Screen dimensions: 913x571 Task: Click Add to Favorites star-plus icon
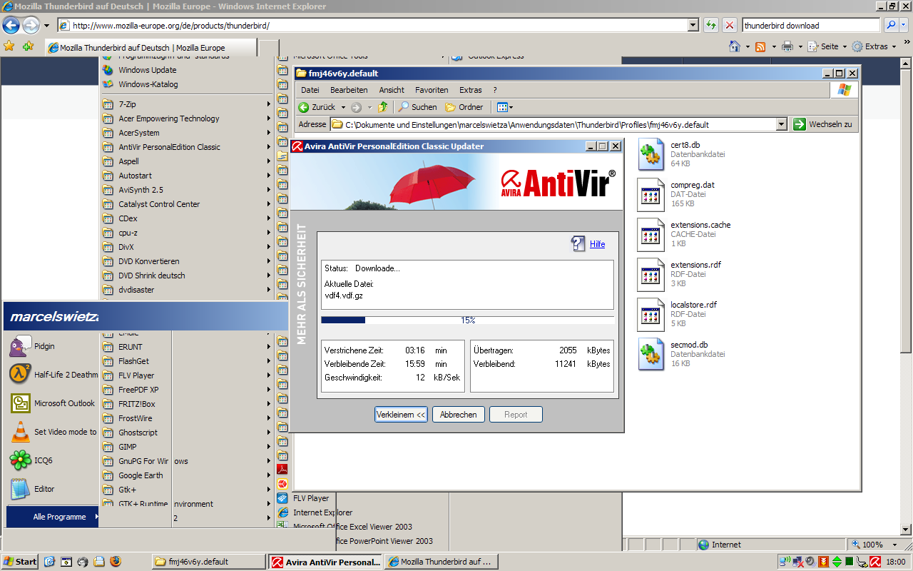(x=28, y=46)
